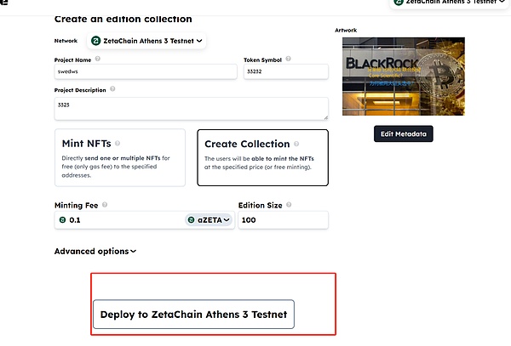Click the Project Name input field
The height and width of the screenshot is (346, 511).
pos(145,72)
